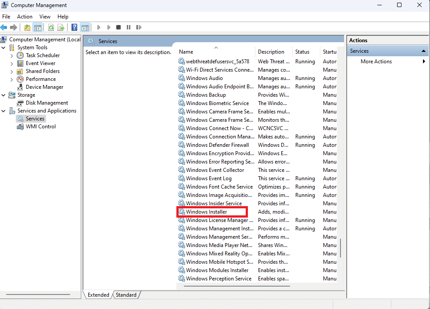Expand the Shared Folders node
This screenshot has width=430, height=309.
click(x=11, y=72)
